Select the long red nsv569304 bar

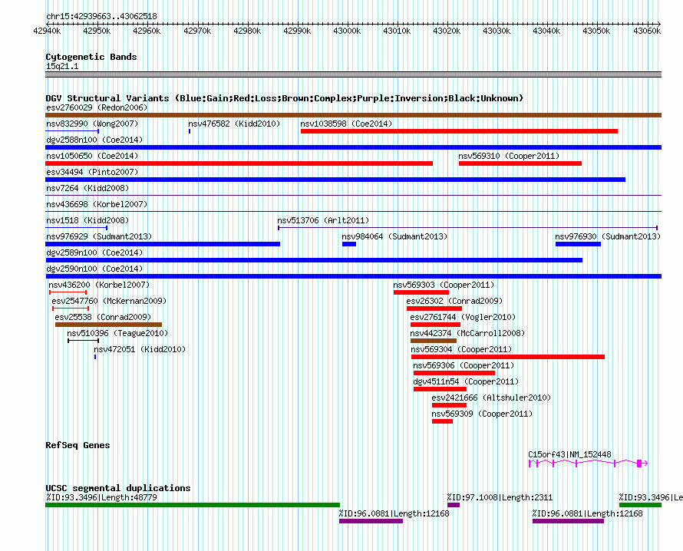pos(508,357)
